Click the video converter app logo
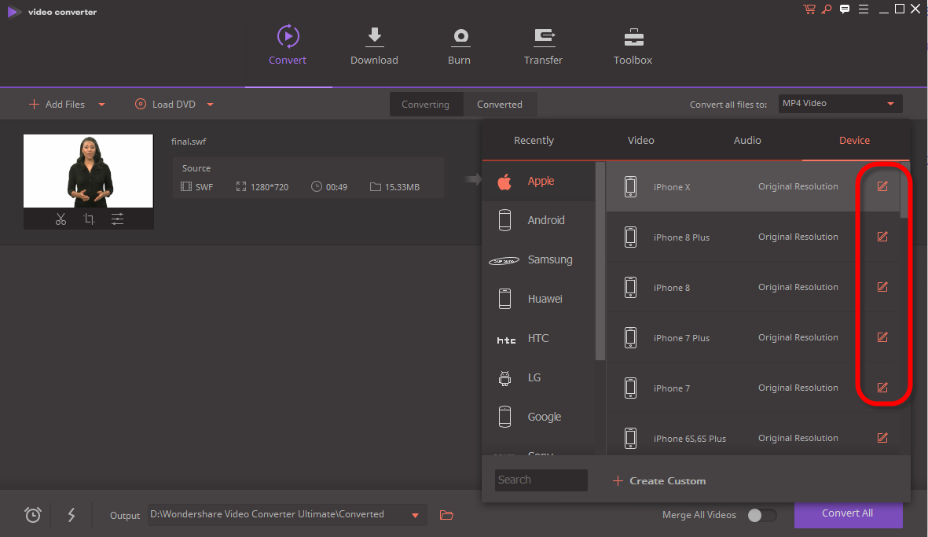928x537 pixels. 13,12
